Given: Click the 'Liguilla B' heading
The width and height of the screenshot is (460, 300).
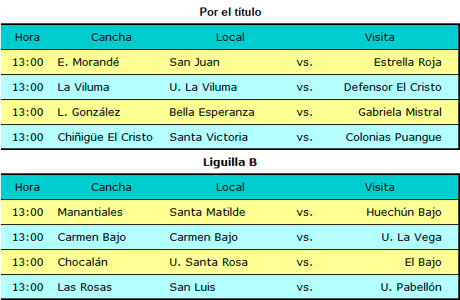Looking at the screenshot, I should [230, 162].
